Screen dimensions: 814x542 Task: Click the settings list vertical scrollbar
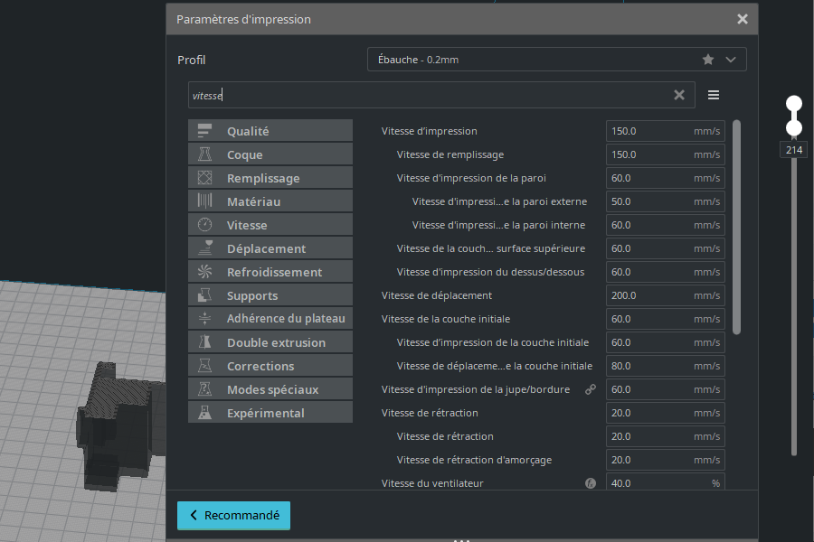point(736,227)
